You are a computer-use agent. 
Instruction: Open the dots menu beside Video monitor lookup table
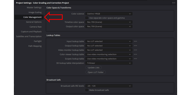135,50
